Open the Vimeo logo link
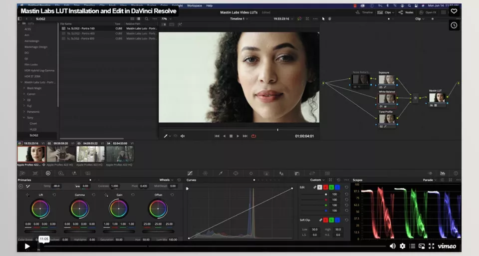 tap(447, 246)
